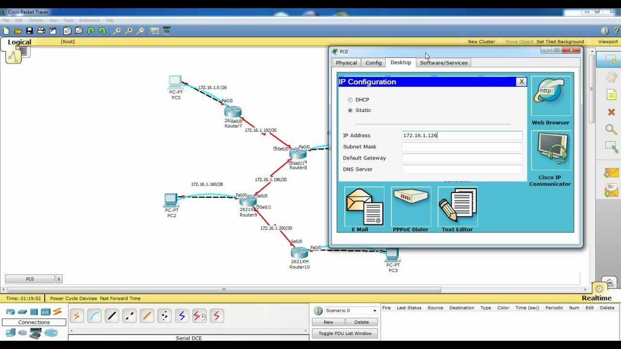Select the Inspect magnifier tool

[611, 129]
